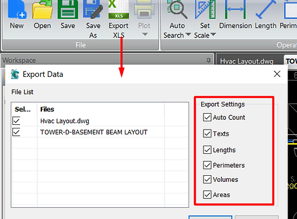Uncheck the Areas export setting
The image size is (297, 219).
click(207, 195)
